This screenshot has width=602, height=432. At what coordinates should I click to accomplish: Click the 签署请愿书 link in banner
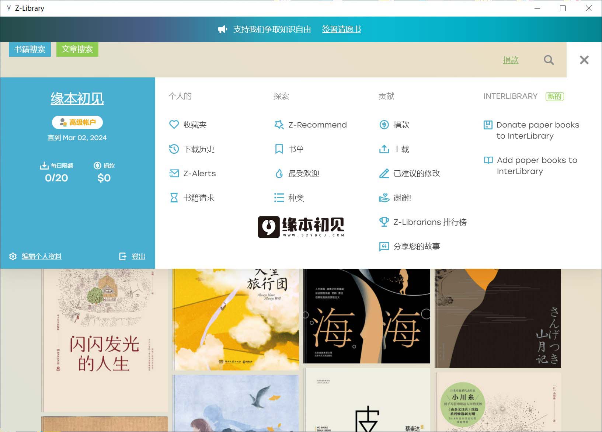point(341,29)
